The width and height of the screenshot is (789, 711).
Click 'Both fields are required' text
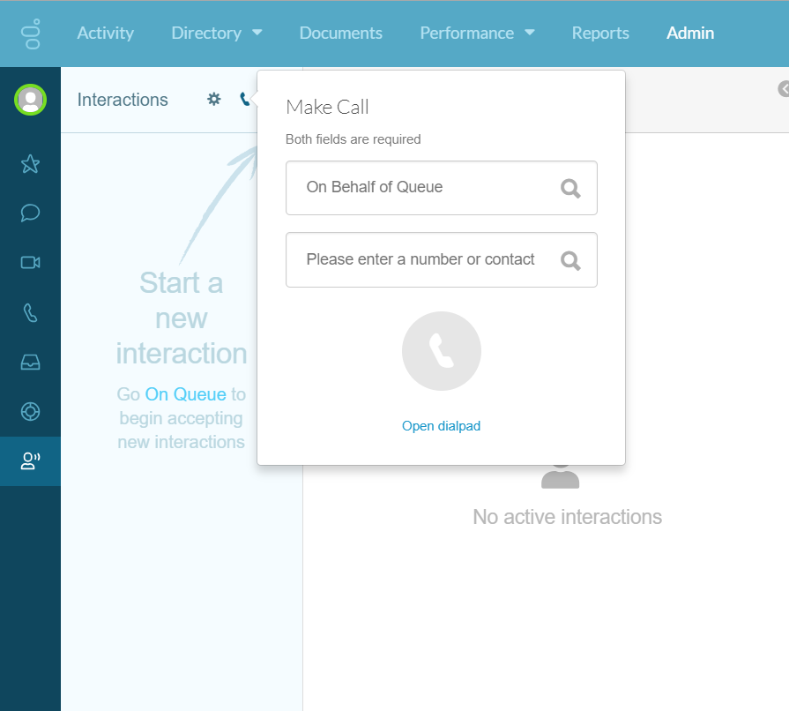click(x=353, y=139)
